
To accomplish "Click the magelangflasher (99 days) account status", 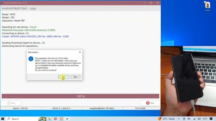I will 102,108.
